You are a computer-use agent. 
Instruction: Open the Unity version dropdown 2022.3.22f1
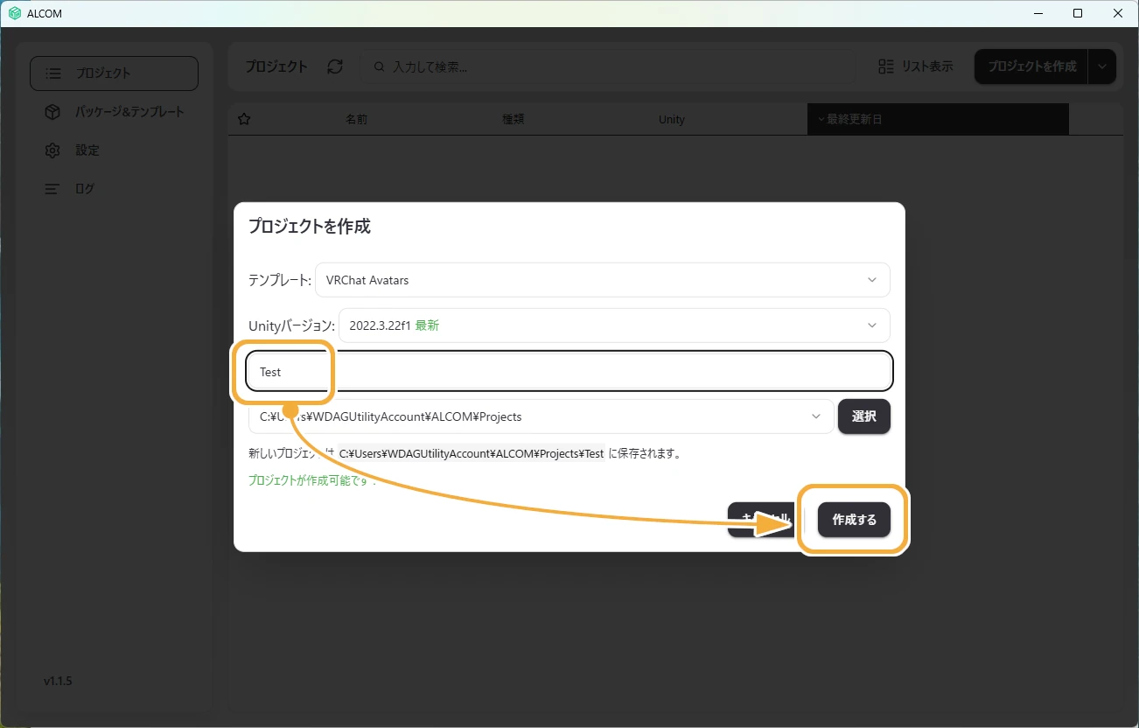[614, 325]
